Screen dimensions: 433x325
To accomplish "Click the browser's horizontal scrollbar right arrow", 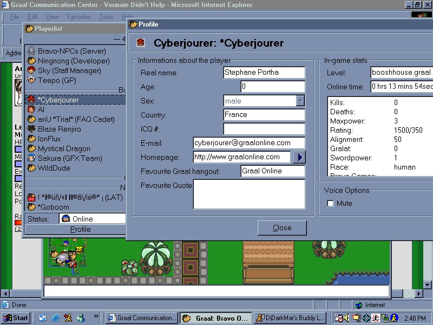I will click(419, 293).
